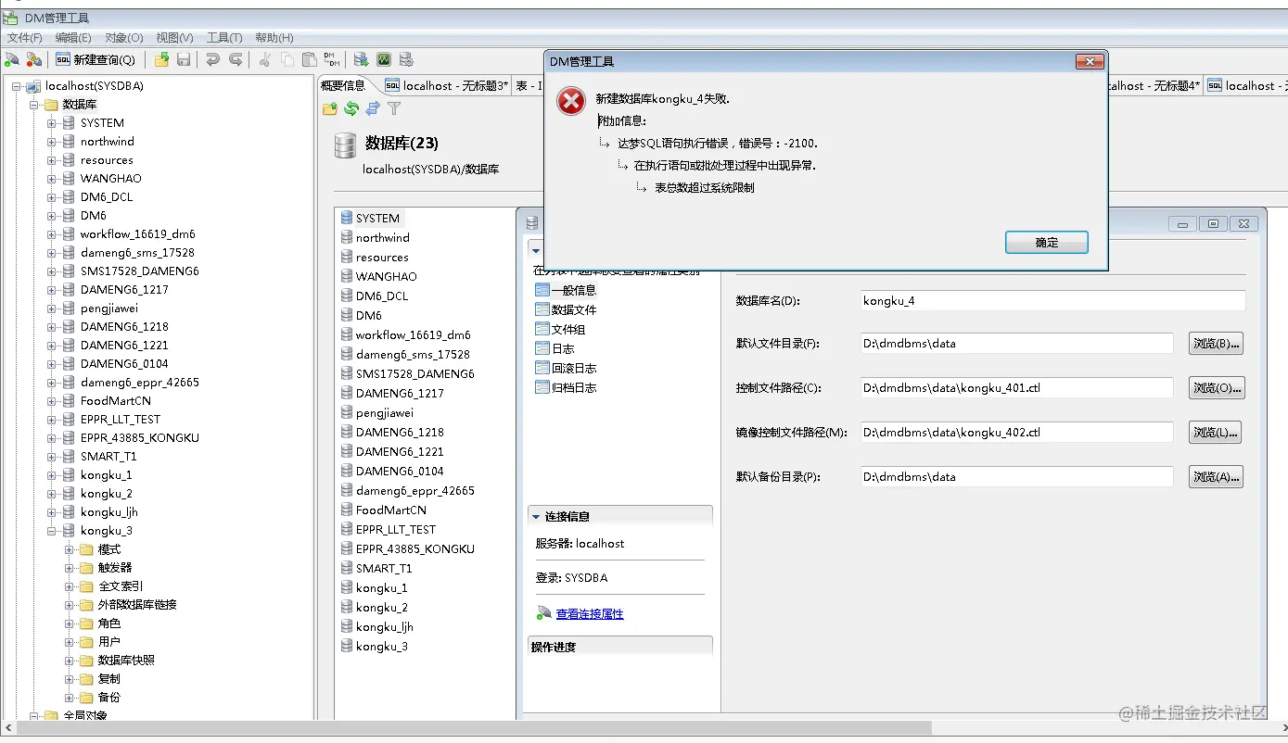1288x743 pixels.
Task: Select EPPR_LLT_TEST in the center database list
Action: click(396, 529)
